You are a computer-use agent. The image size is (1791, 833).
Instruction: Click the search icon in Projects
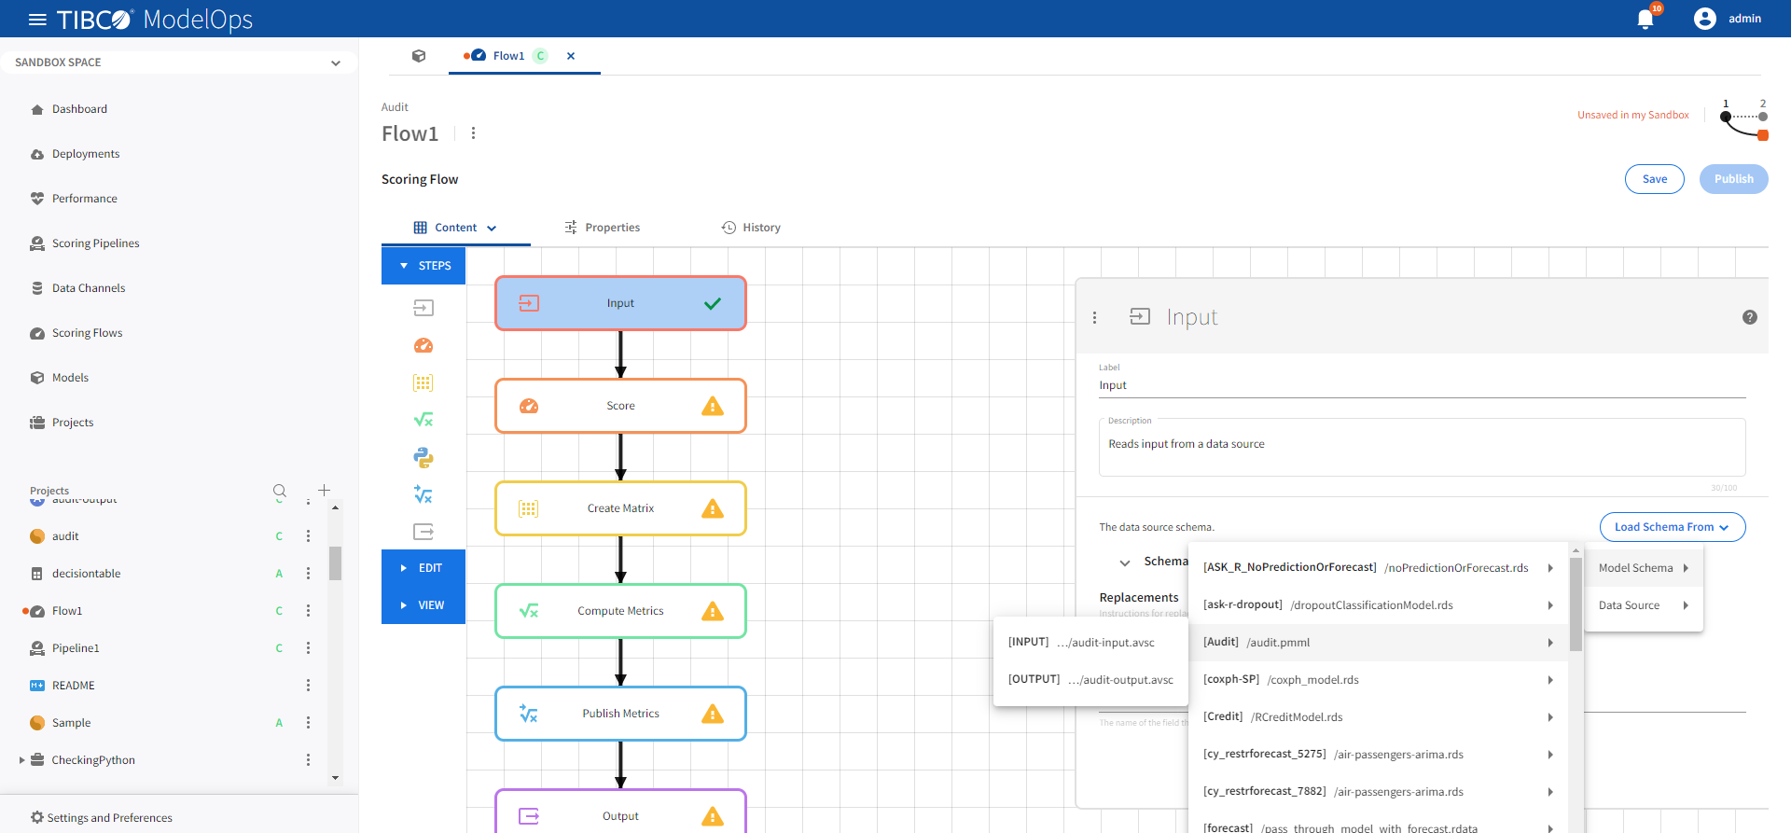(x=280, y=491)
